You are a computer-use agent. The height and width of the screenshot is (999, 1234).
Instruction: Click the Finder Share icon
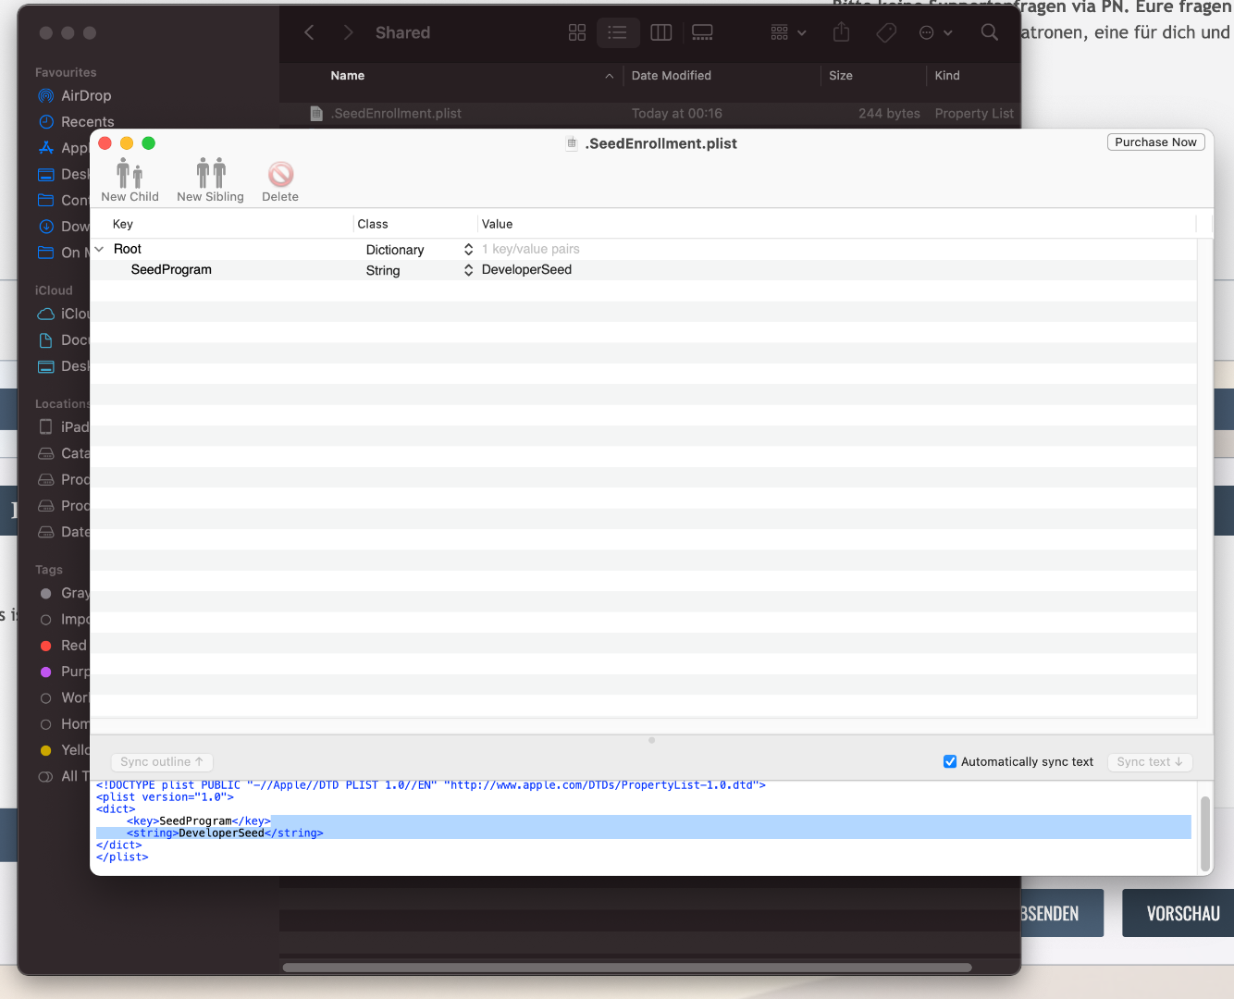click(x=841, y=33)
